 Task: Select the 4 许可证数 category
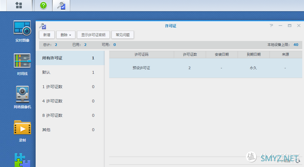click(70, 101)
